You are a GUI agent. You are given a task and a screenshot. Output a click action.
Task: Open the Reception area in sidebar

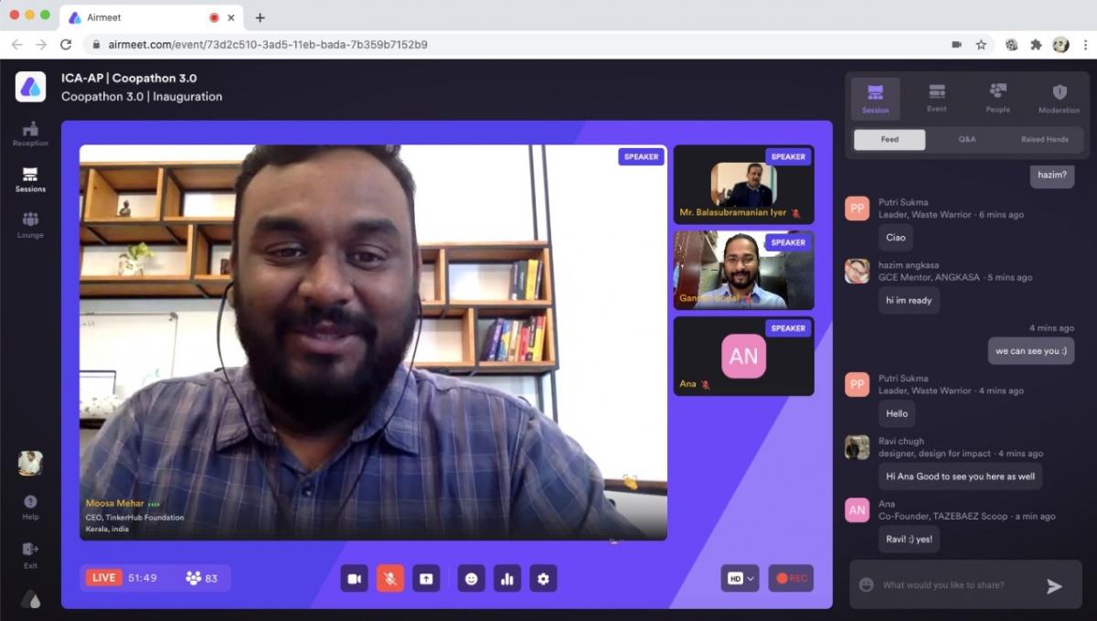pos(30,134)
